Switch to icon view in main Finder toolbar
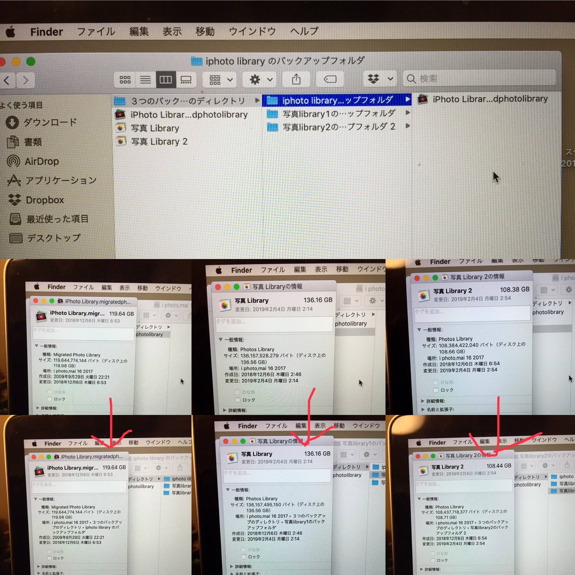Image resolution: width=575 pixels, height=575 pixels. (x=125, y=79)
